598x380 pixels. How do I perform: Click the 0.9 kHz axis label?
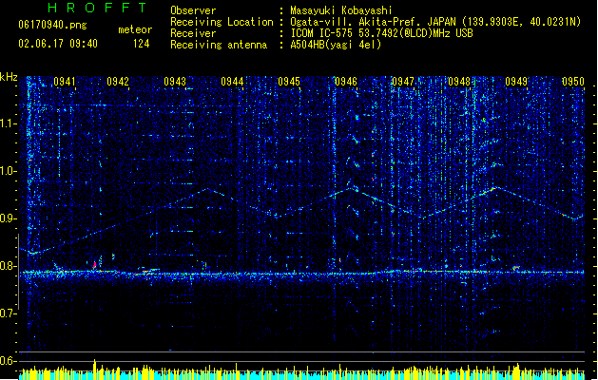point(8,218)
